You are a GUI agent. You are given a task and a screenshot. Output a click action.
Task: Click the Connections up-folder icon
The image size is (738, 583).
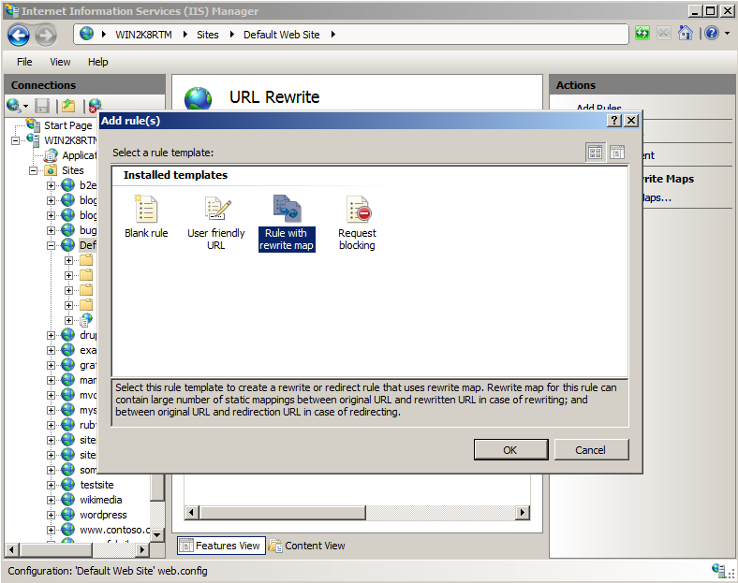click(68, 106)
